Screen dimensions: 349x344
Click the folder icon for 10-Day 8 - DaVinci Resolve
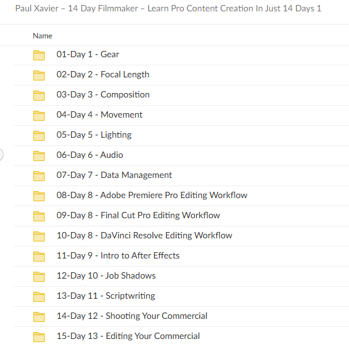(x=39, y=236)
